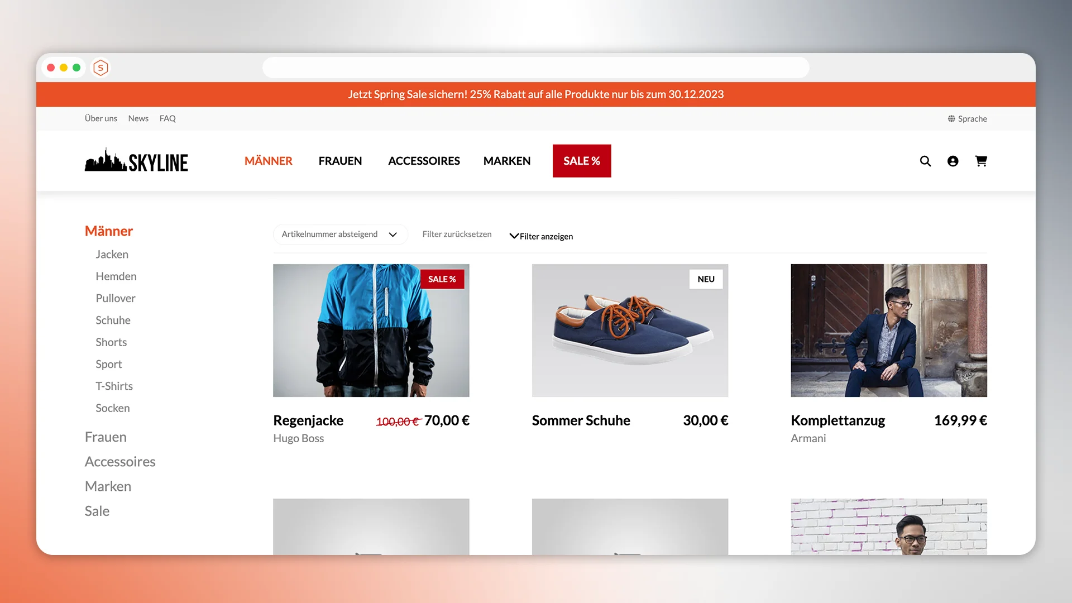Open the user account icon
This screenshot has width=1072, height=603.
point(953,161)
